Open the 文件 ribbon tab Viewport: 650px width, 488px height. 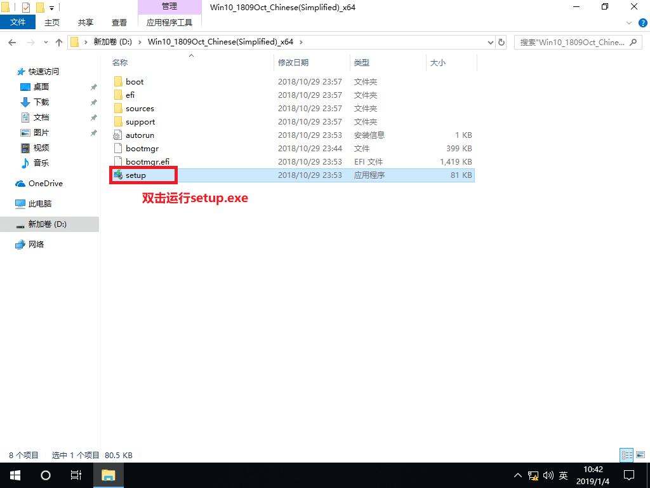(x=18, y=22)
